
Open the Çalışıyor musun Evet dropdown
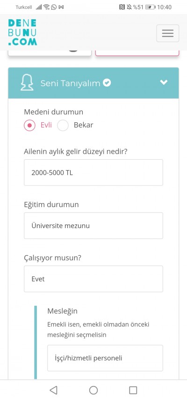(x=93, y=279)
